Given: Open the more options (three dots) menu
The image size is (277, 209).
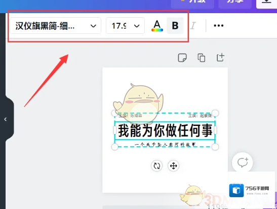Looking at the screenshot, I should (x=219, y=26).
